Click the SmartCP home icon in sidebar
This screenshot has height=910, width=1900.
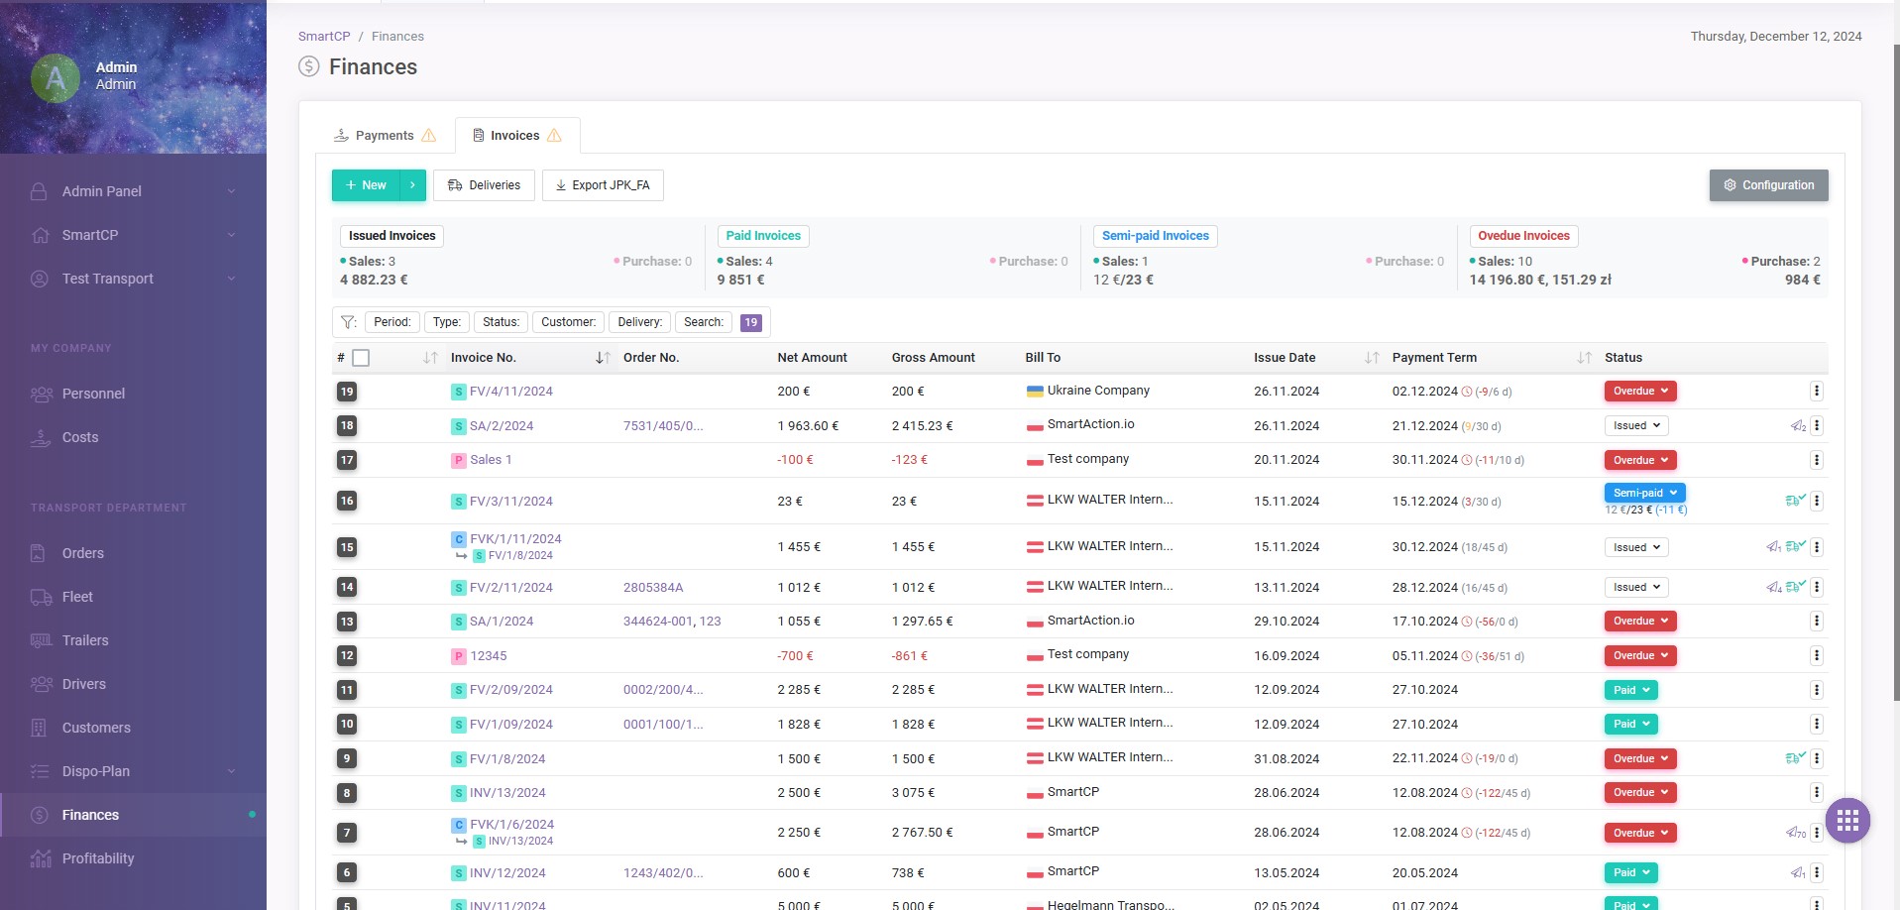(x=40, y=235)
